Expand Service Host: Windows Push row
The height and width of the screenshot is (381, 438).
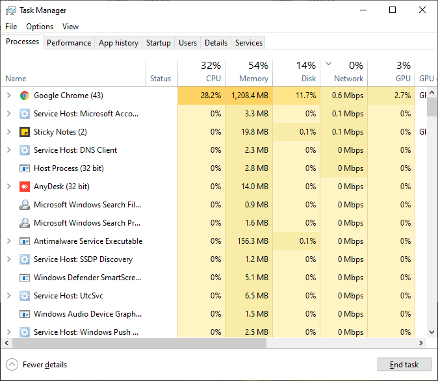tap(8, 332)
